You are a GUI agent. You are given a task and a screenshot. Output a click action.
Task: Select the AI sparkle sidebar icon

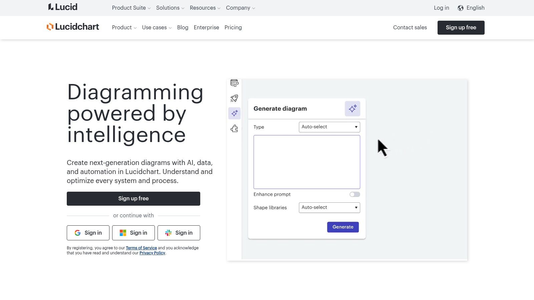click(235, 113)
